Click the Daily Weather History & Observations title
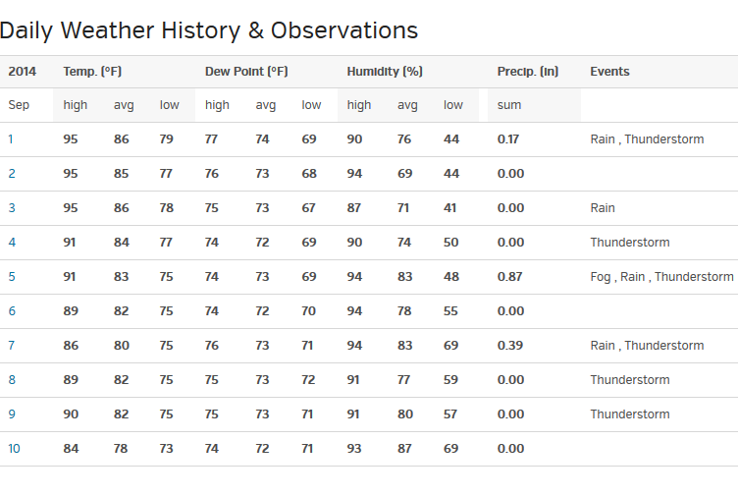Screen dimensions: 738x496 209,30
